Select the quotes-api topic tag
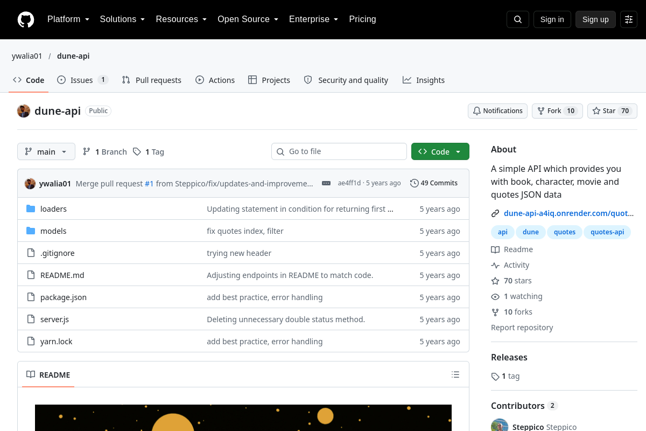Screen dimensions: 646x431 (607, 232)
